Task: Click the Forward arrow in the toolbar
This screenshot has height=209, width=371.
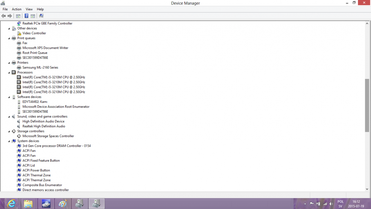Action: (x=10, y=16)
